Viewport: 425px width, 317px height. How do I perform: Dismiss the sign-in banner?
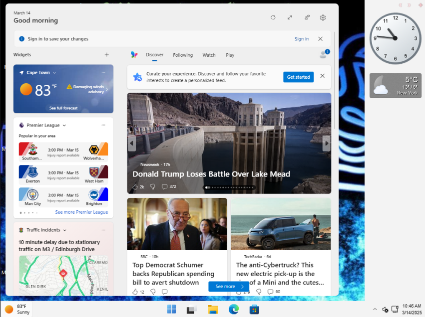(321, 39)
